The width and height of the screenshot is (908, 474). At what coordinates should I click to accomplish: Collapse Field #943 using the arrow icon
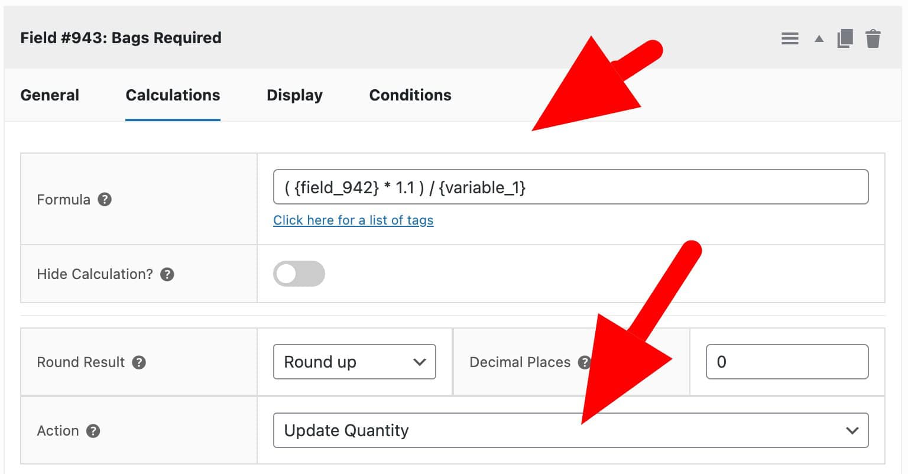tap(819, 38)
